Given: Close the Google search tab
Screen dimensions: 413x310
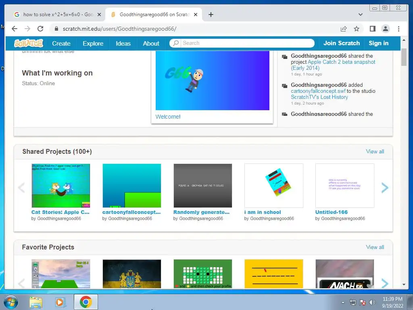Looking at the screenshot, I should [99, 15].
